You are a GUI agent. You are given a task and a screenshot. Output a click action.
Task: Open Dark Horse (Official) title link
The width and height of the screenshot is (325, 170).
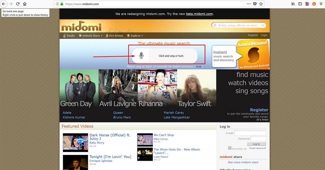[110, 137]
